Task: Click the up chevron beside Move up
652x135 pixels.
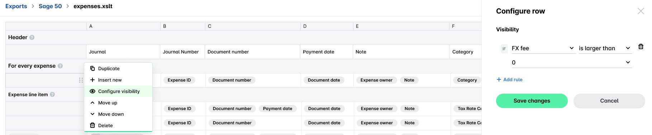Action: click(92, 103)
